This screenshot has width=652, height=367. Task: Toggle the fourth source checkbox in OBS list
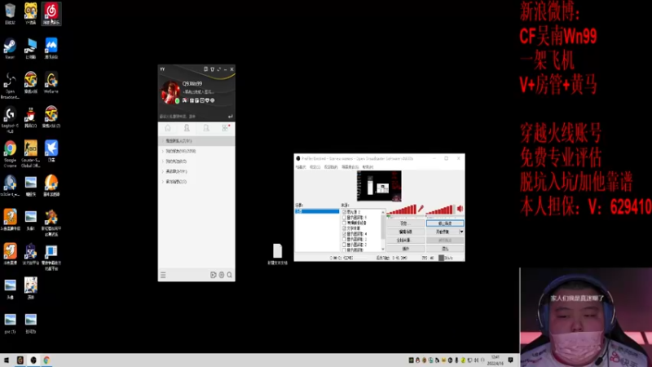tap(344, 228)
